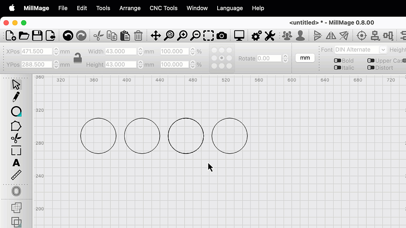Click the Save file disk icon

tap(37, 35)
